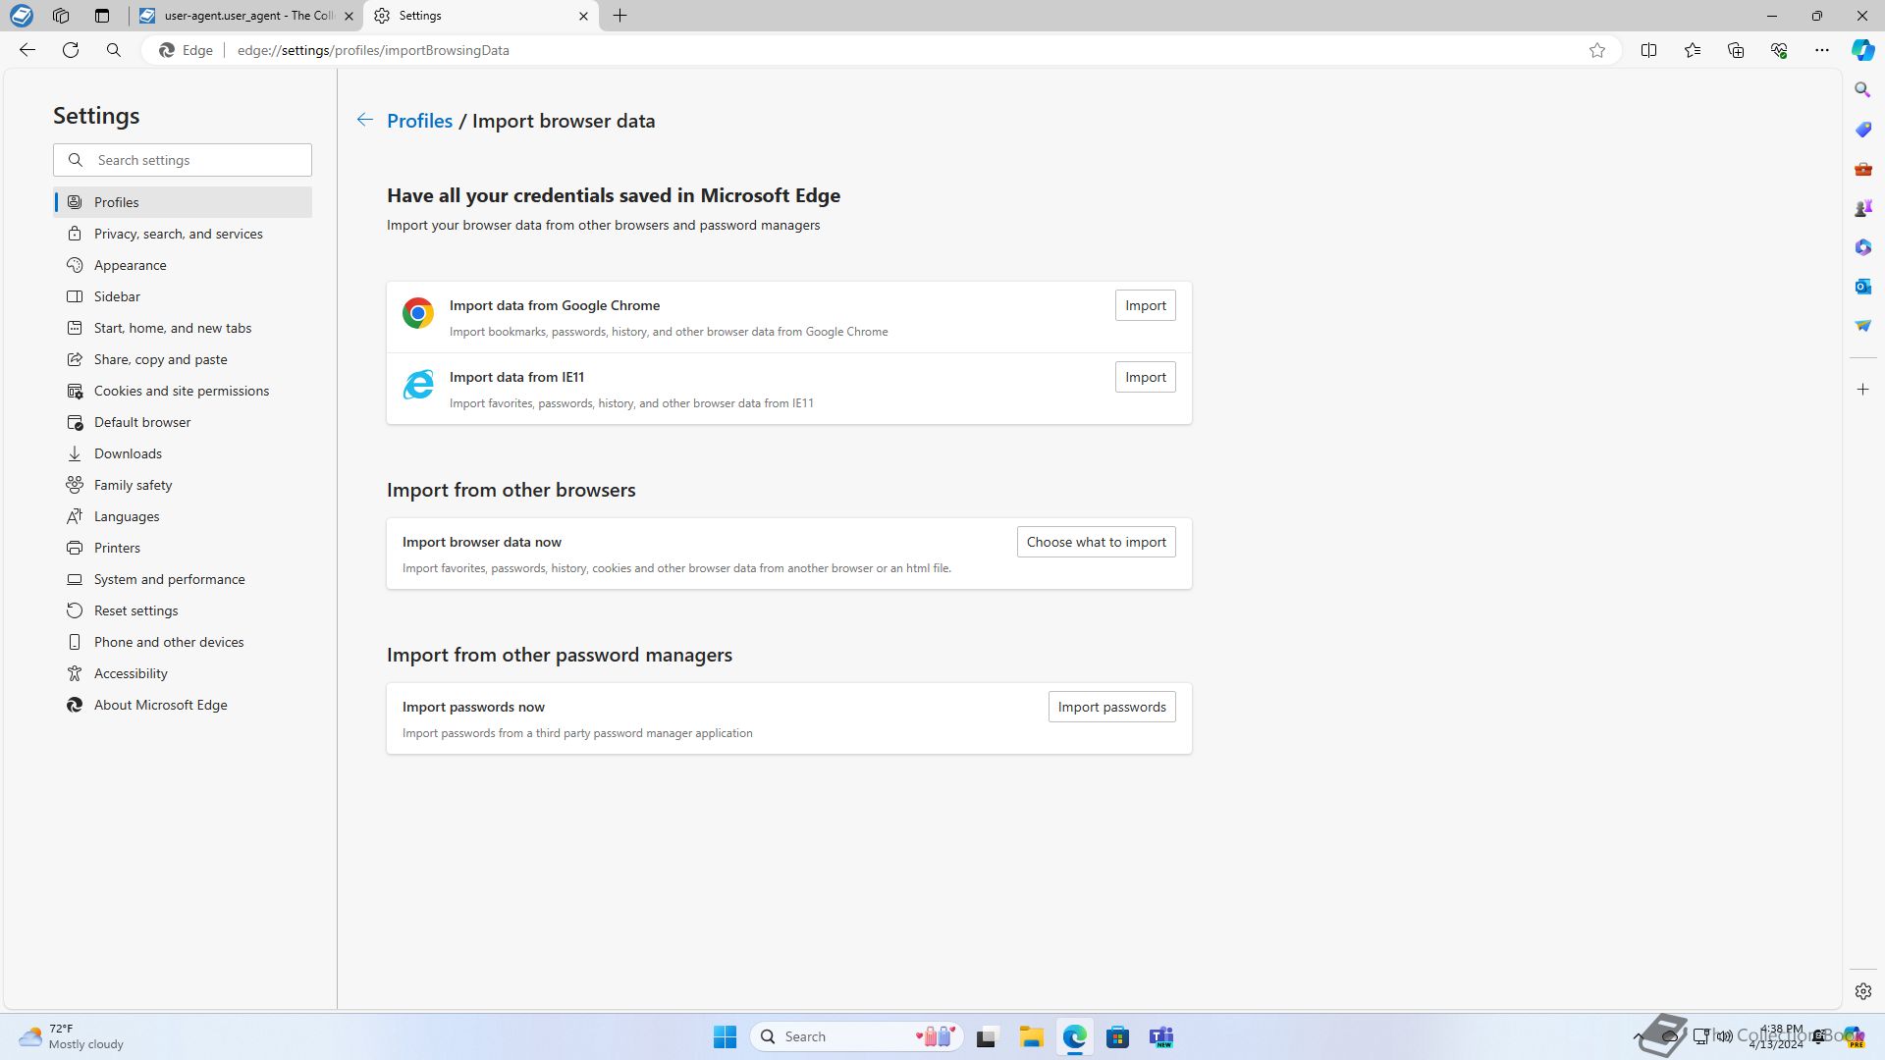Close the user-agent tab
The height and width of the screenshot is (1060, 1885).
[349, 16]
